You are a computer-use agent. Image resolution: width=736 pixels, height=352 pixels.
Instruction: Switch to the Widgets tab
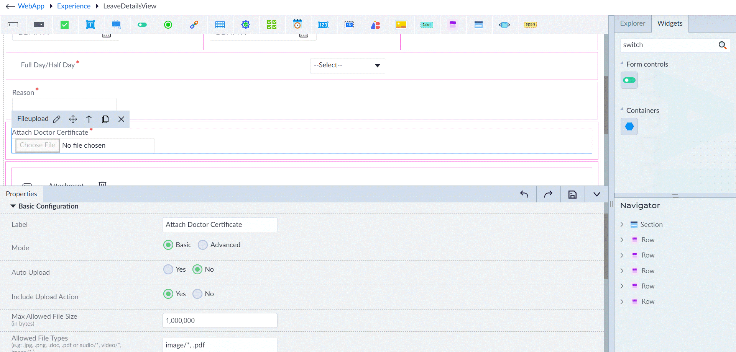point(670,23)
